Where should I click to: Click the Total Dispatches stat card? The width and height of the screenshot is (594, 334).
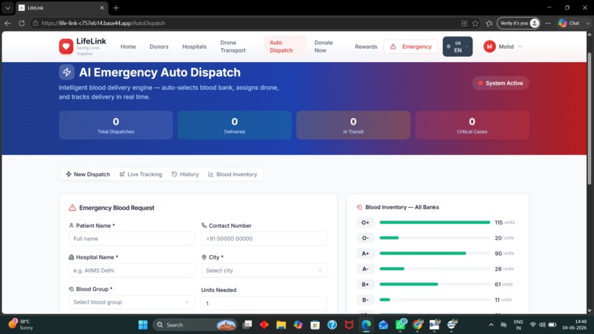pos(116,125)
